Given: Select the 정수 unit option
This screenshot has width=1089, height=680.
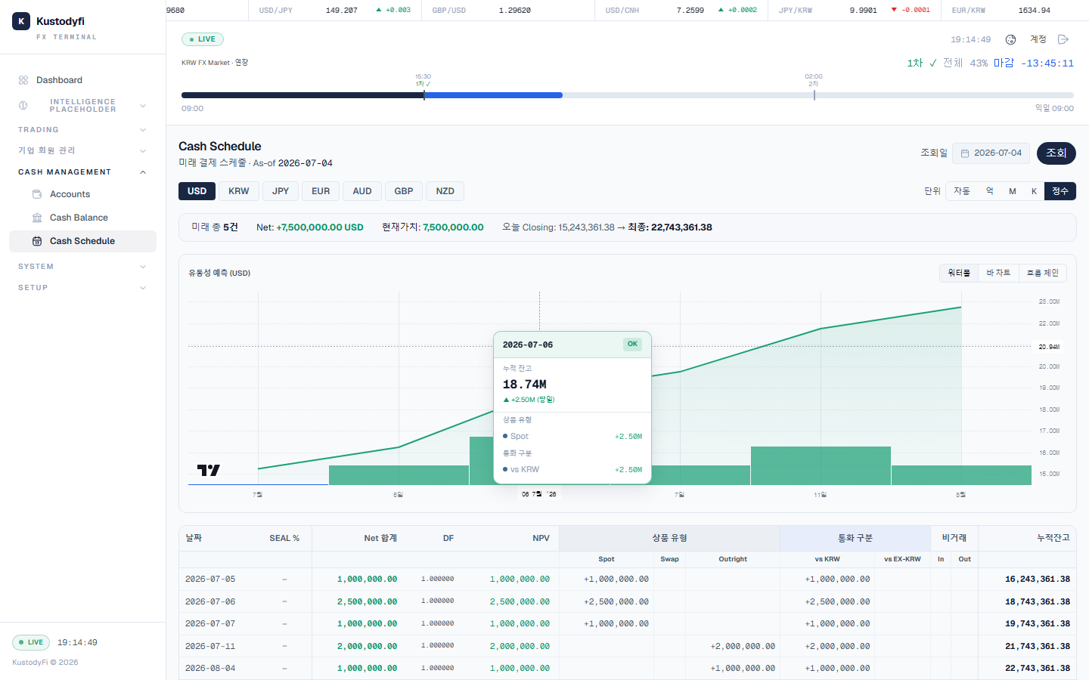Looking at the screenshot, I should pyautogui.click(x=1060, y=191).
